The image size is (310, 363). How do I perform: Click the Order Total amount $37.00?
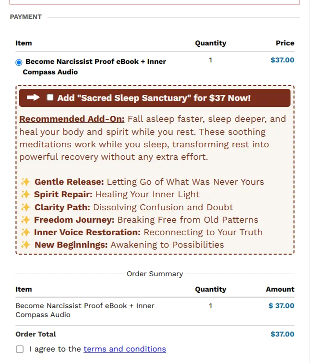tap(282, 335)
